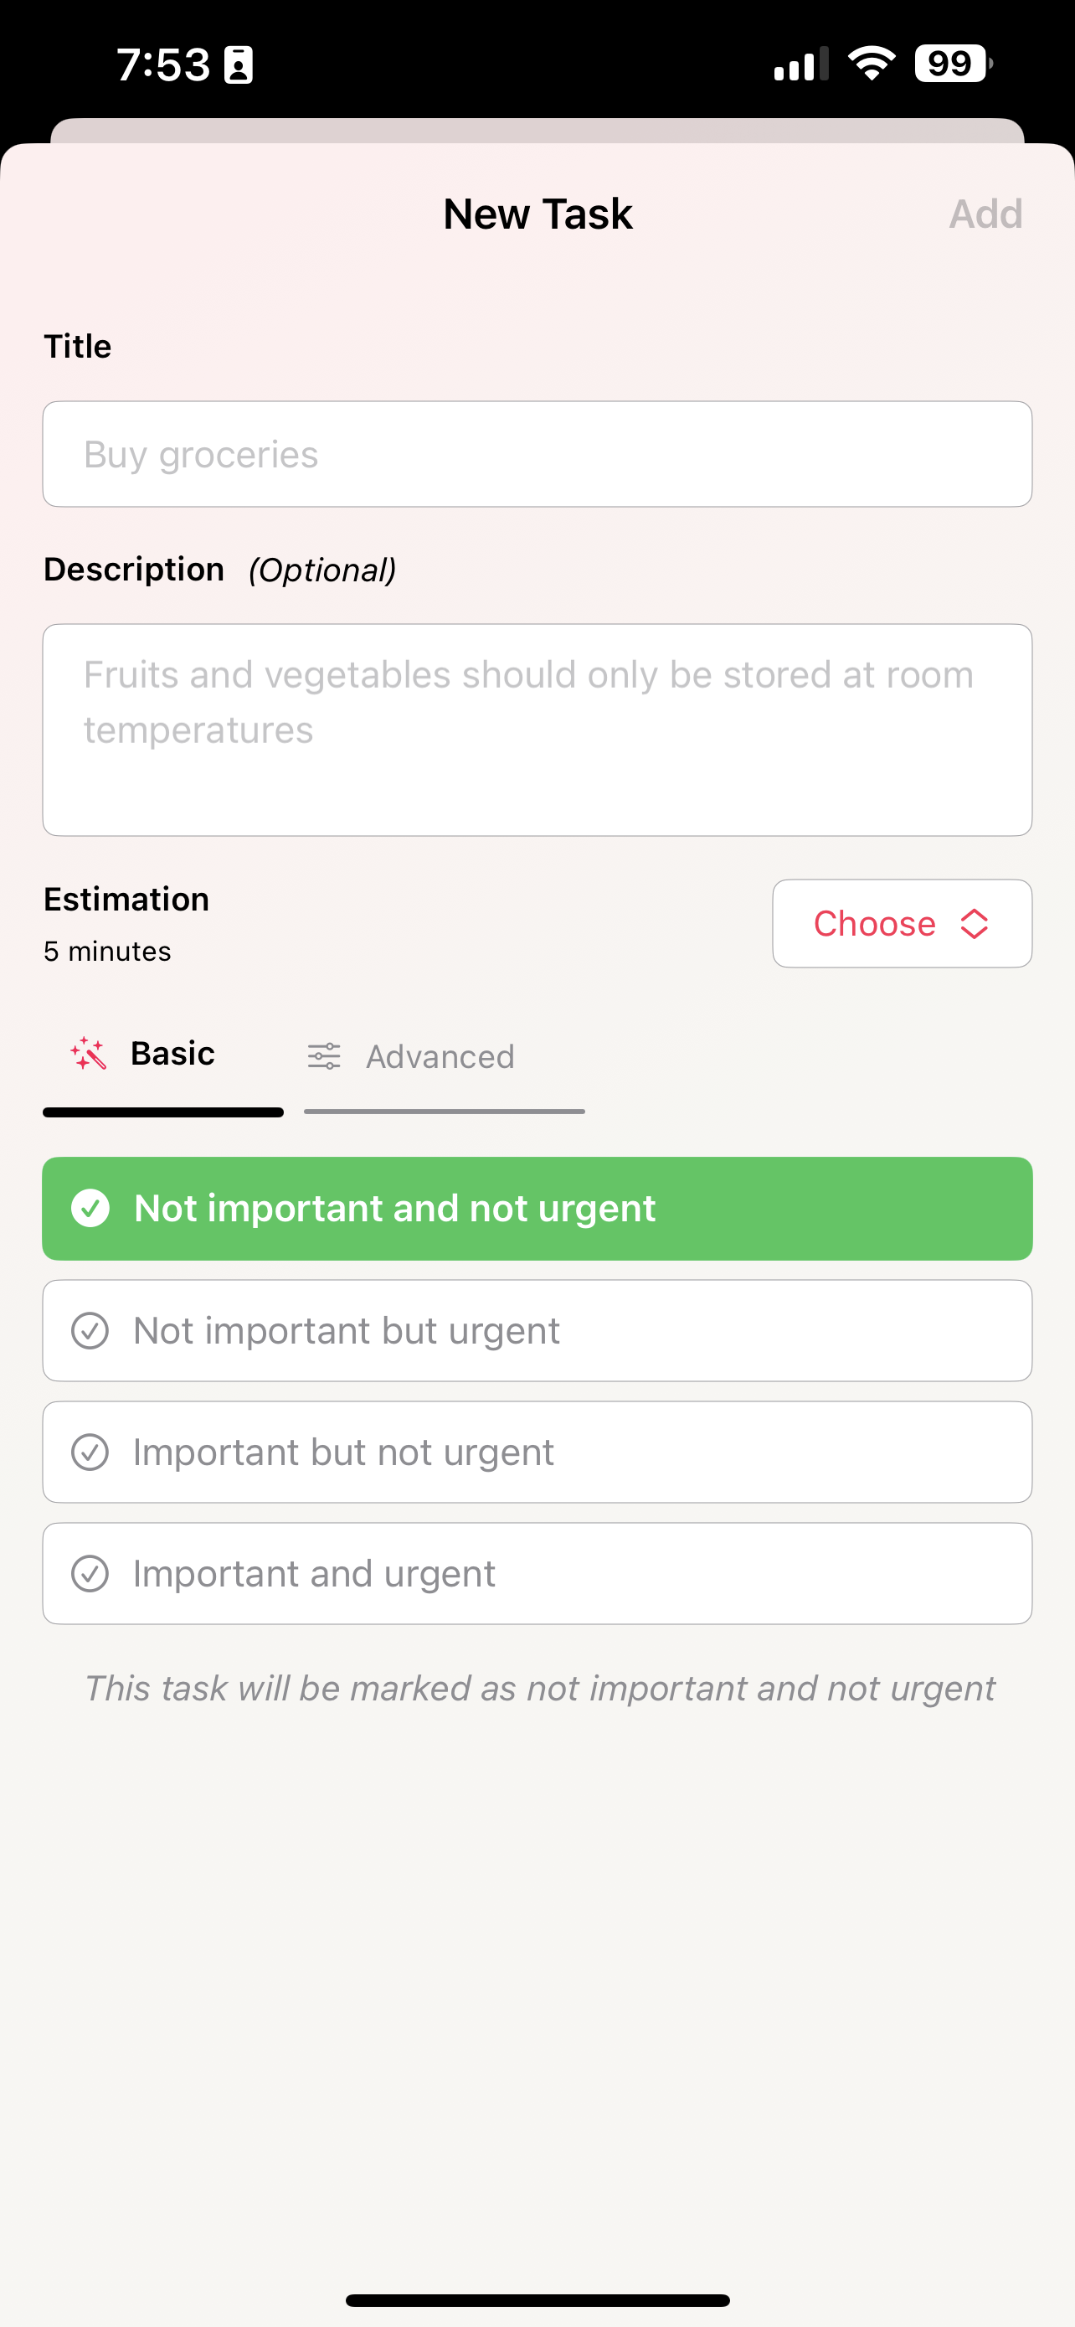Tap the sliders icon beside Advanced

coord(324,1056)
